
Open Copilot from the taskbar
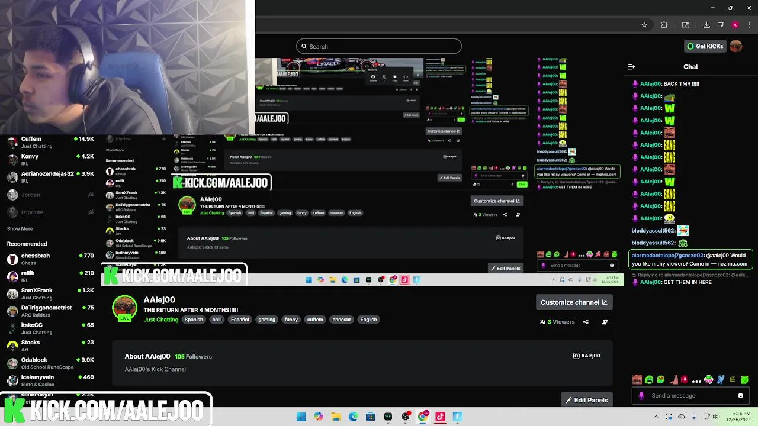click(319, 417)
